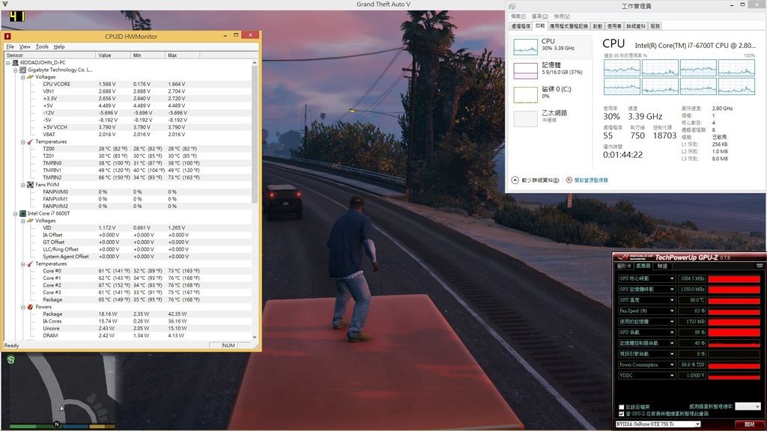
Task: Collapse the Gigabyte Voltages node
Action: (x=22, y=77)
